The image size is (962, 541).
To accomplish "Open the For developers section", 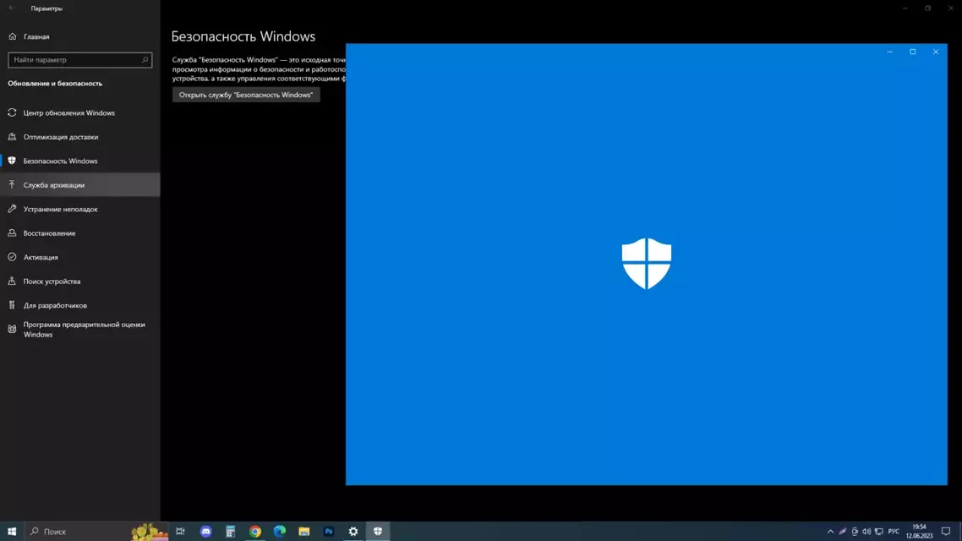I will [x=55, y=305].
